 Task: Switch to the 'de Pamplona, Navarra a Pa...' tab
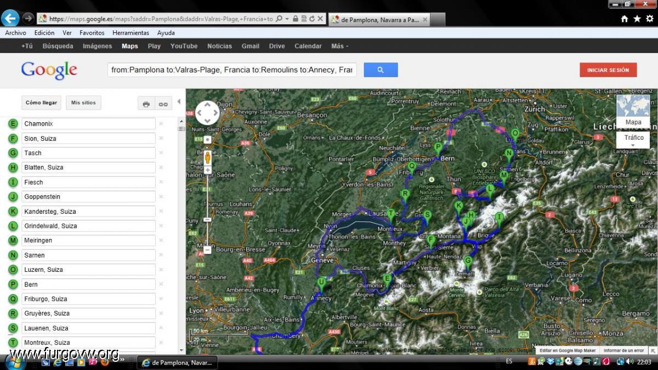[379, 19]
